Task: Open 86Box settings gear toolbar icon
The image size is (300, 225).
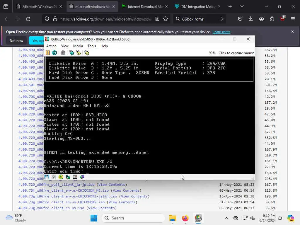Action: point(87,53)
